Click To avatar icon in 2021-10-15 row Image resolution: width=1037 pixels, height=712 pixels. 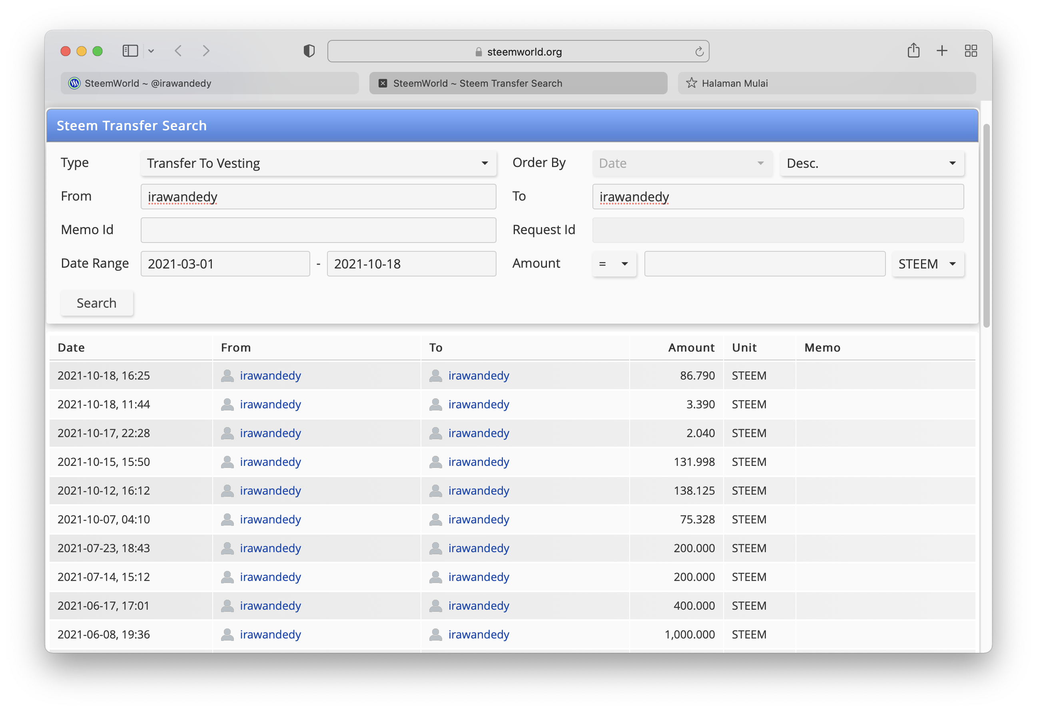coord(435,462)
